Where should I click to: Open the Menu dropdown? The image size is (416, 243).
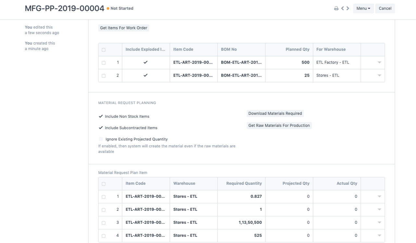pos(363,8)
